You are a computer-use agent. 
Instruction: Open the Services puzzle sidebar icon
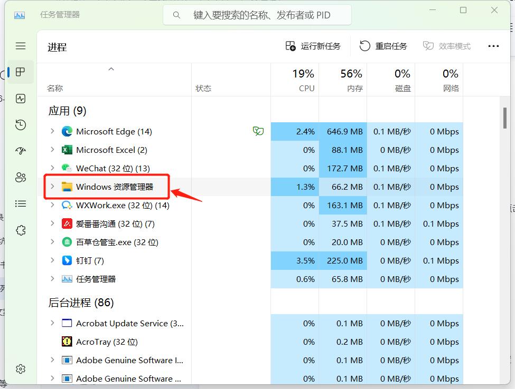[21, 230]
